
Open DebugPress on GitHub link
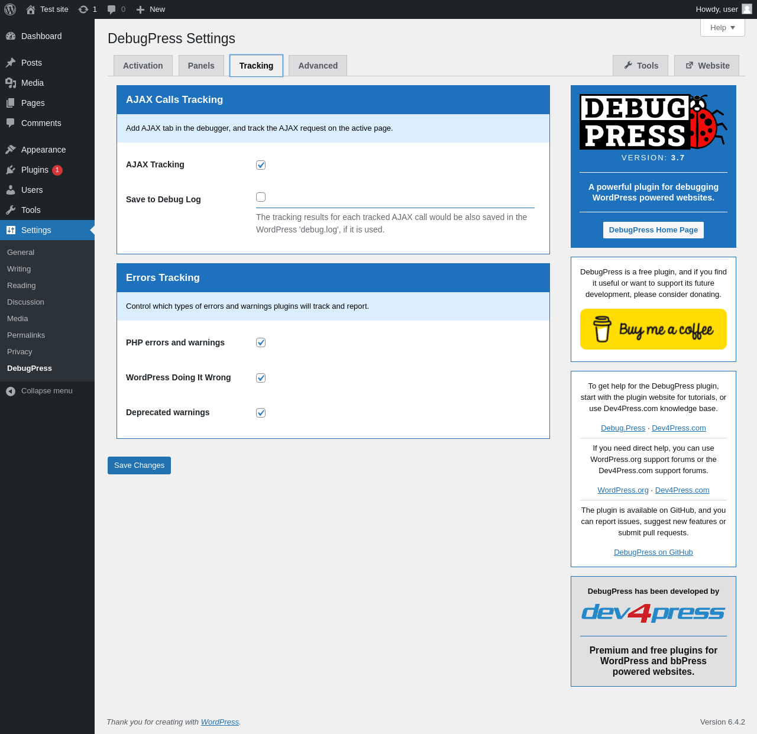point(654,552)
